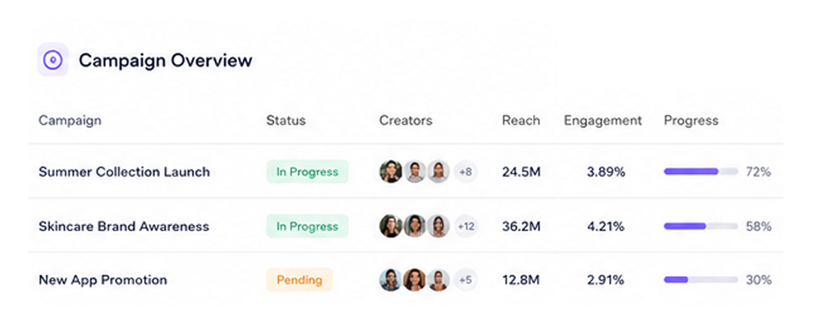
Task: Select third creator avatar in Summer Collection Launch
Action: click(x=439, y=171)
